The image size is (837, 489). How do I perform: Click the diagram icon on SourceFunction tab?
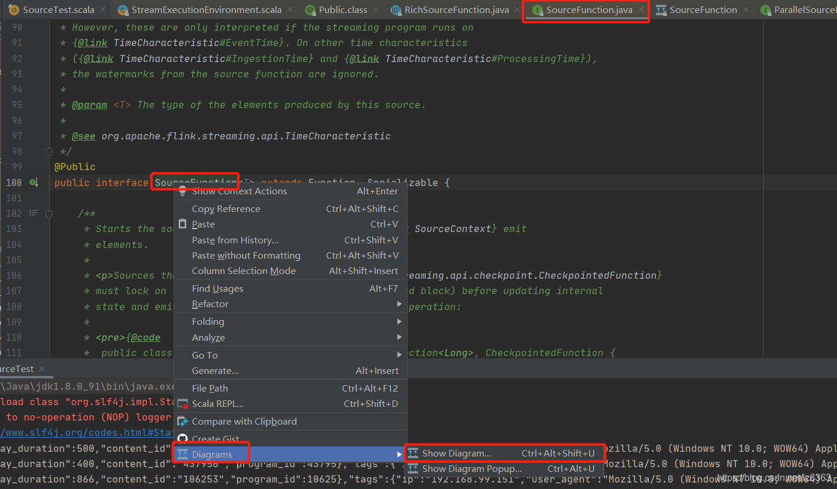[661, 10]
